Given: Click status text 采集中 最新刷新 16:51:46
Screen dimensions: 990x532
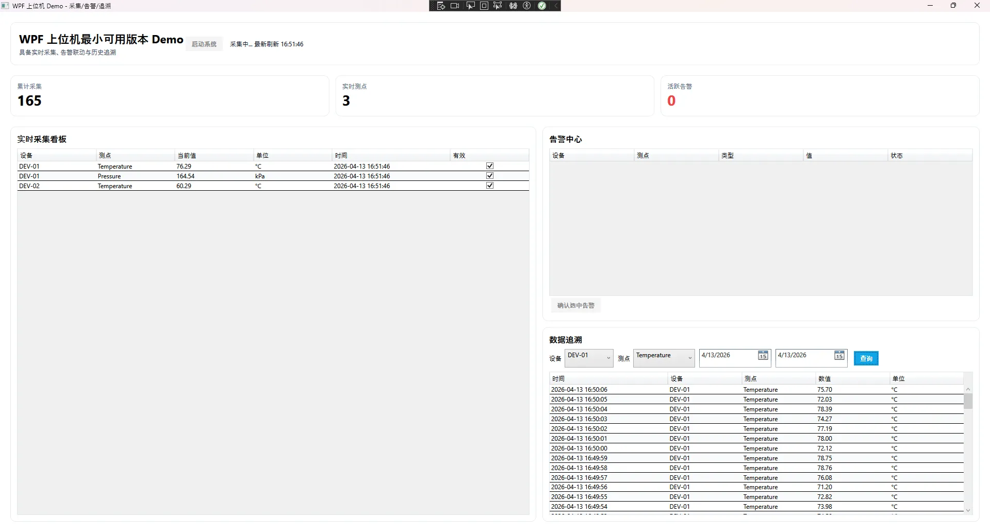Looking at the screenshot, I should pos(267,44).
